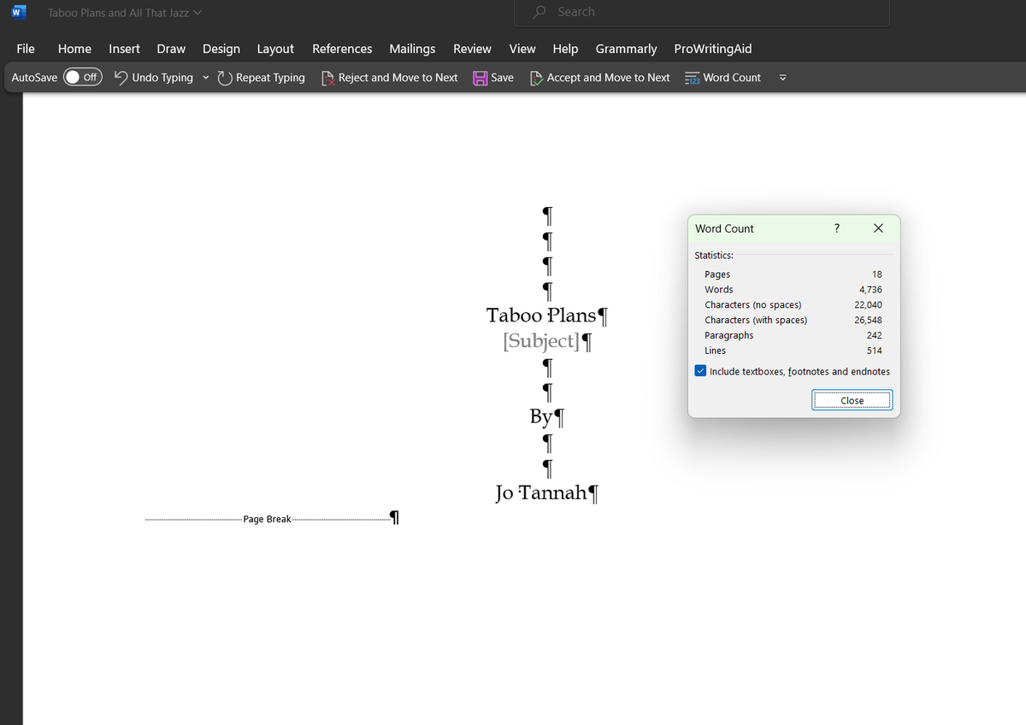Click the Word Count dialog help question mark
The height and width of the screenshot is (725, 1026).
[836, 228]
